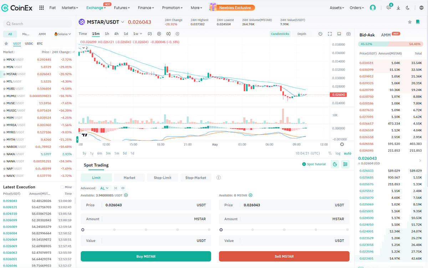Open the Spot Tutorial link

pos(314,164)
